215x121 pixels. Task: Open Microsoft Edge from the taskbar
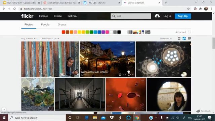pyautogui.click(x=87, y=118)
